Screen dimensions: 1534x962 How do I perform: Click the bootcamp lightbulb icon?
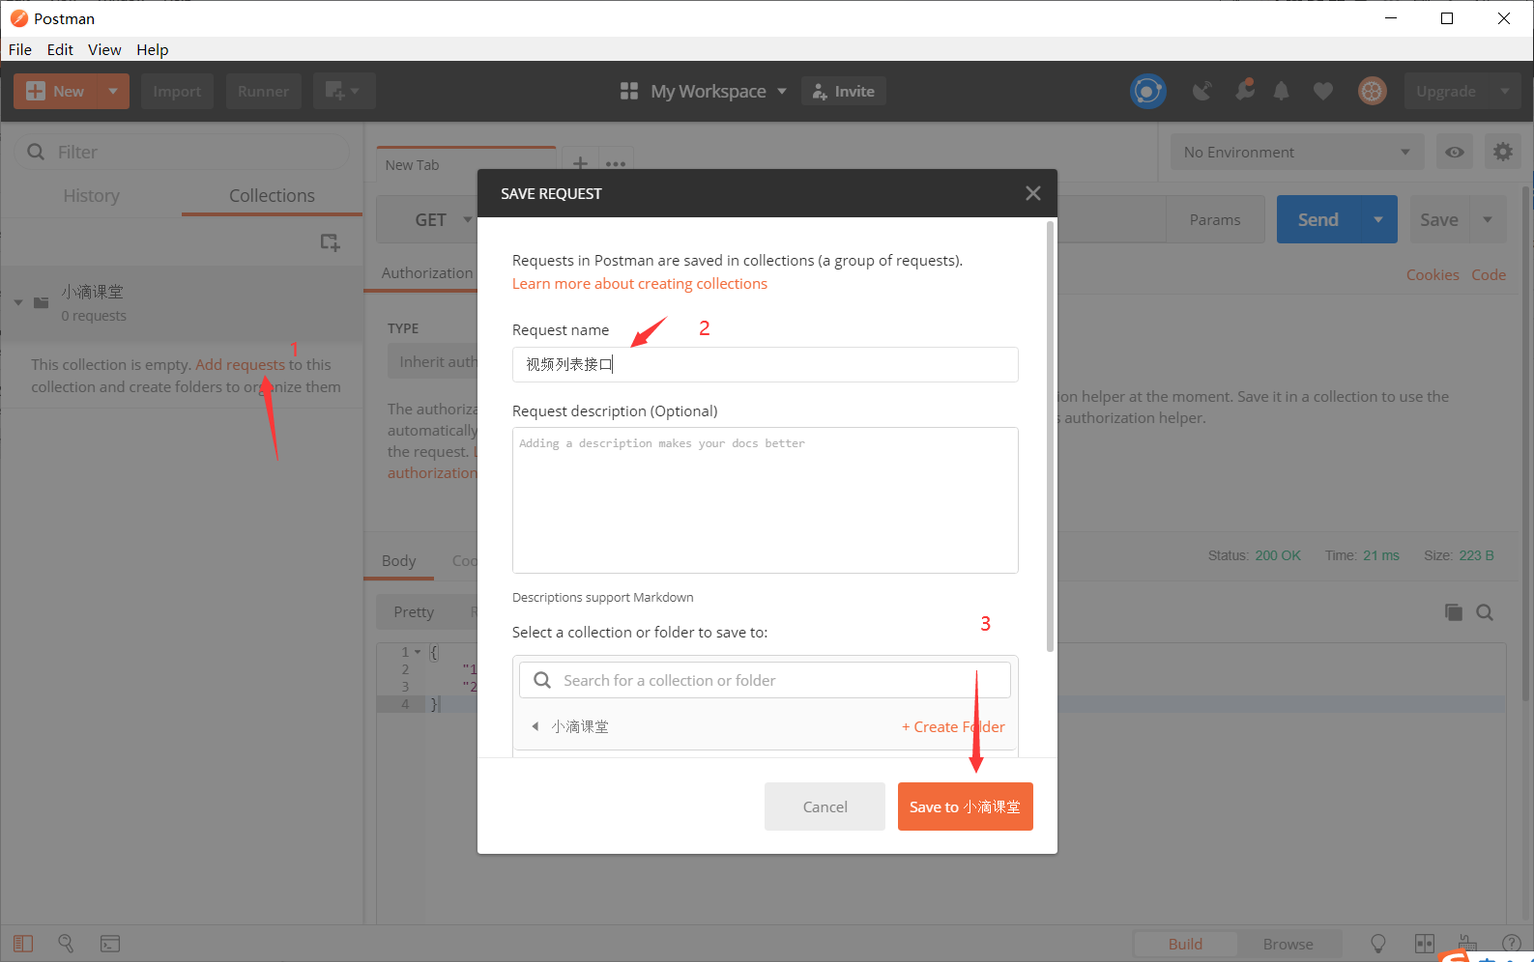(x=1378, y=944)
